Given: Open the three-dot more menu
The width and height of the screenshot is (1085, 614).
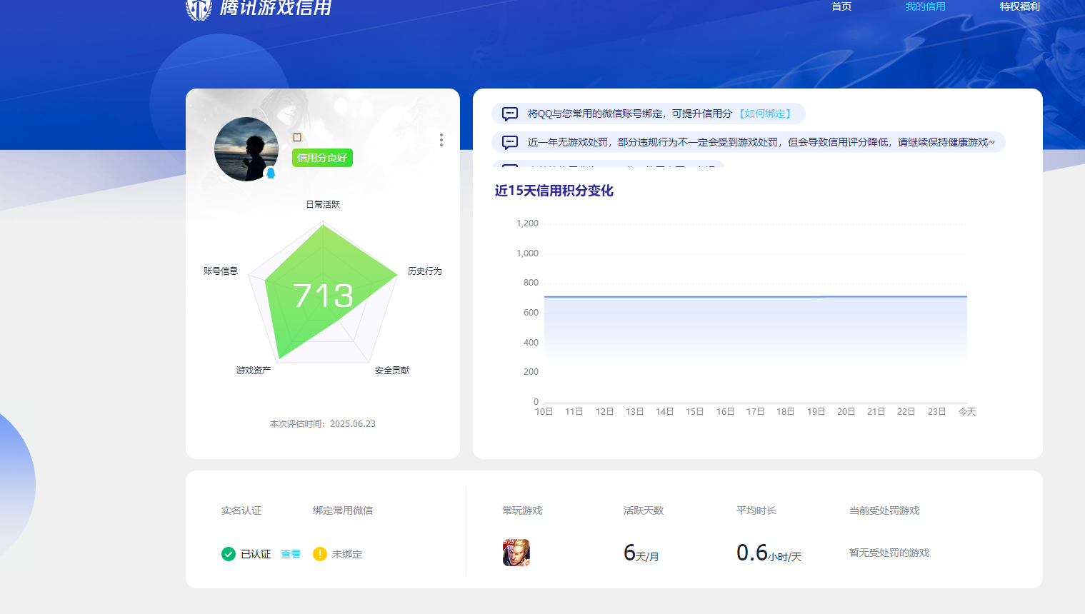Looking at the screenshot, I should 441,140.
